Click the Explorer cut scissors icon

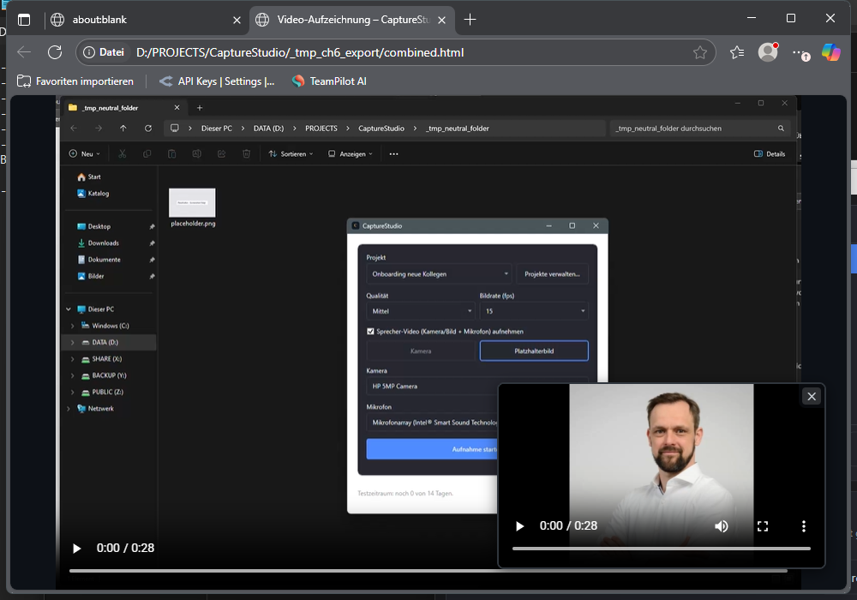pyautogui.click(x=123, y=154)
